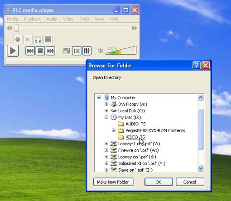
Task: Select Firewire on '.psf' (W:)
Action: pyautogui.click(x=138, y=150)
